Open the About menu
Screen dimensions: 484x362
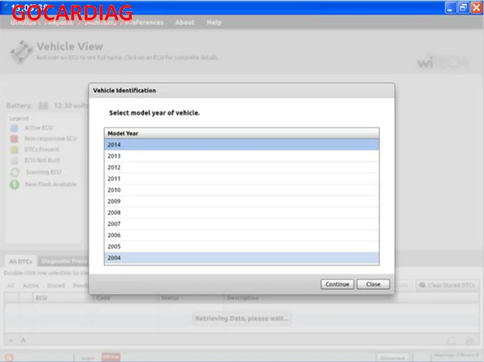pyautogui.click(x=185, y=23)
